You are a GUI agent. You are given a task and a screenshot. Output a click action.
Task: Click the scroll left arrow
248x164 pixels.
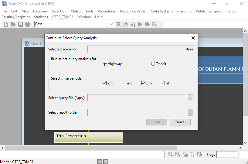[2, 148]
